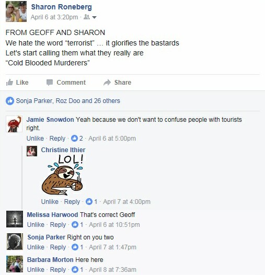Click Jamie Snowdon's Animal muppet avatar
265x275 pixels.
(14, 124)
